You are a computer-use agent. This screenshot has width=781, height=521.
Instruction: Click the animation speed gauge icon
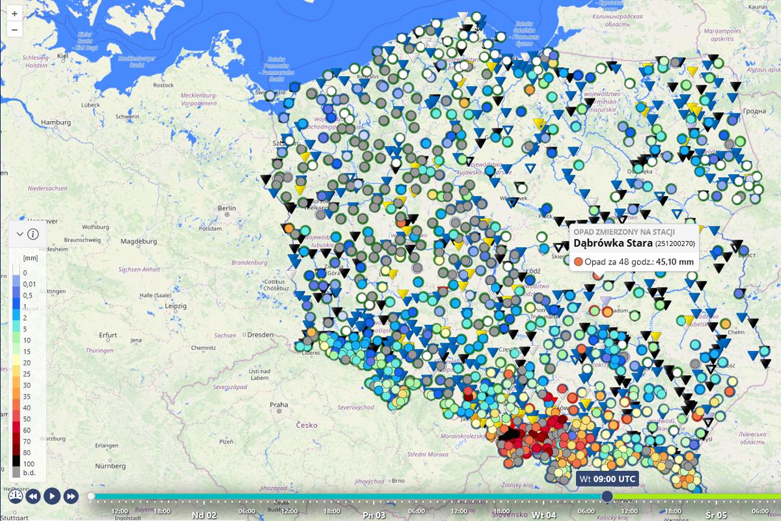(x=16, y=496)
